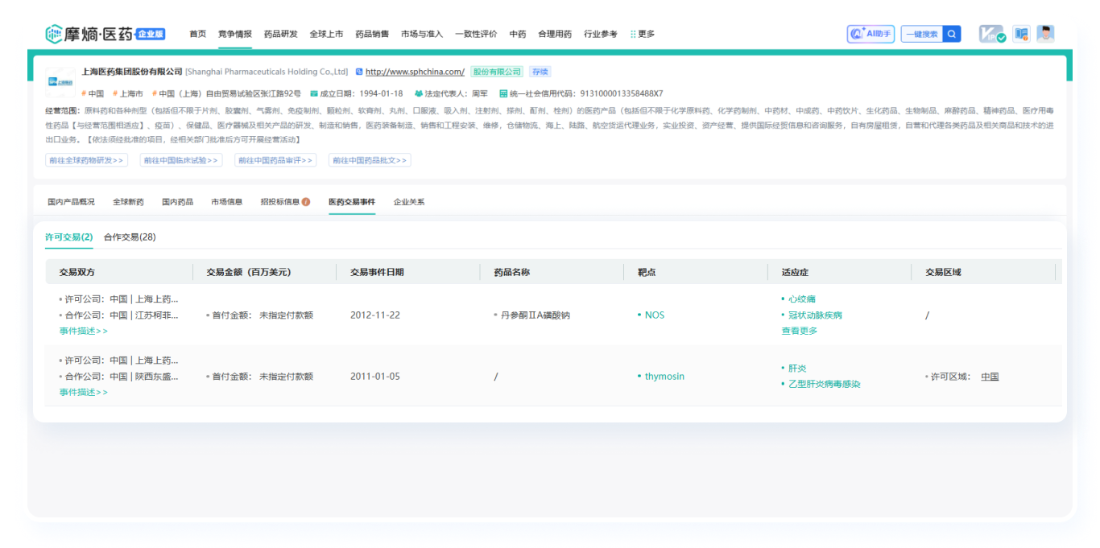Expand 事件描述>> for the 2012-11-22 deal
Image resolution: width=1100 pixels, height=548 pixels.
pyautogui.click(x=84, y=331)
